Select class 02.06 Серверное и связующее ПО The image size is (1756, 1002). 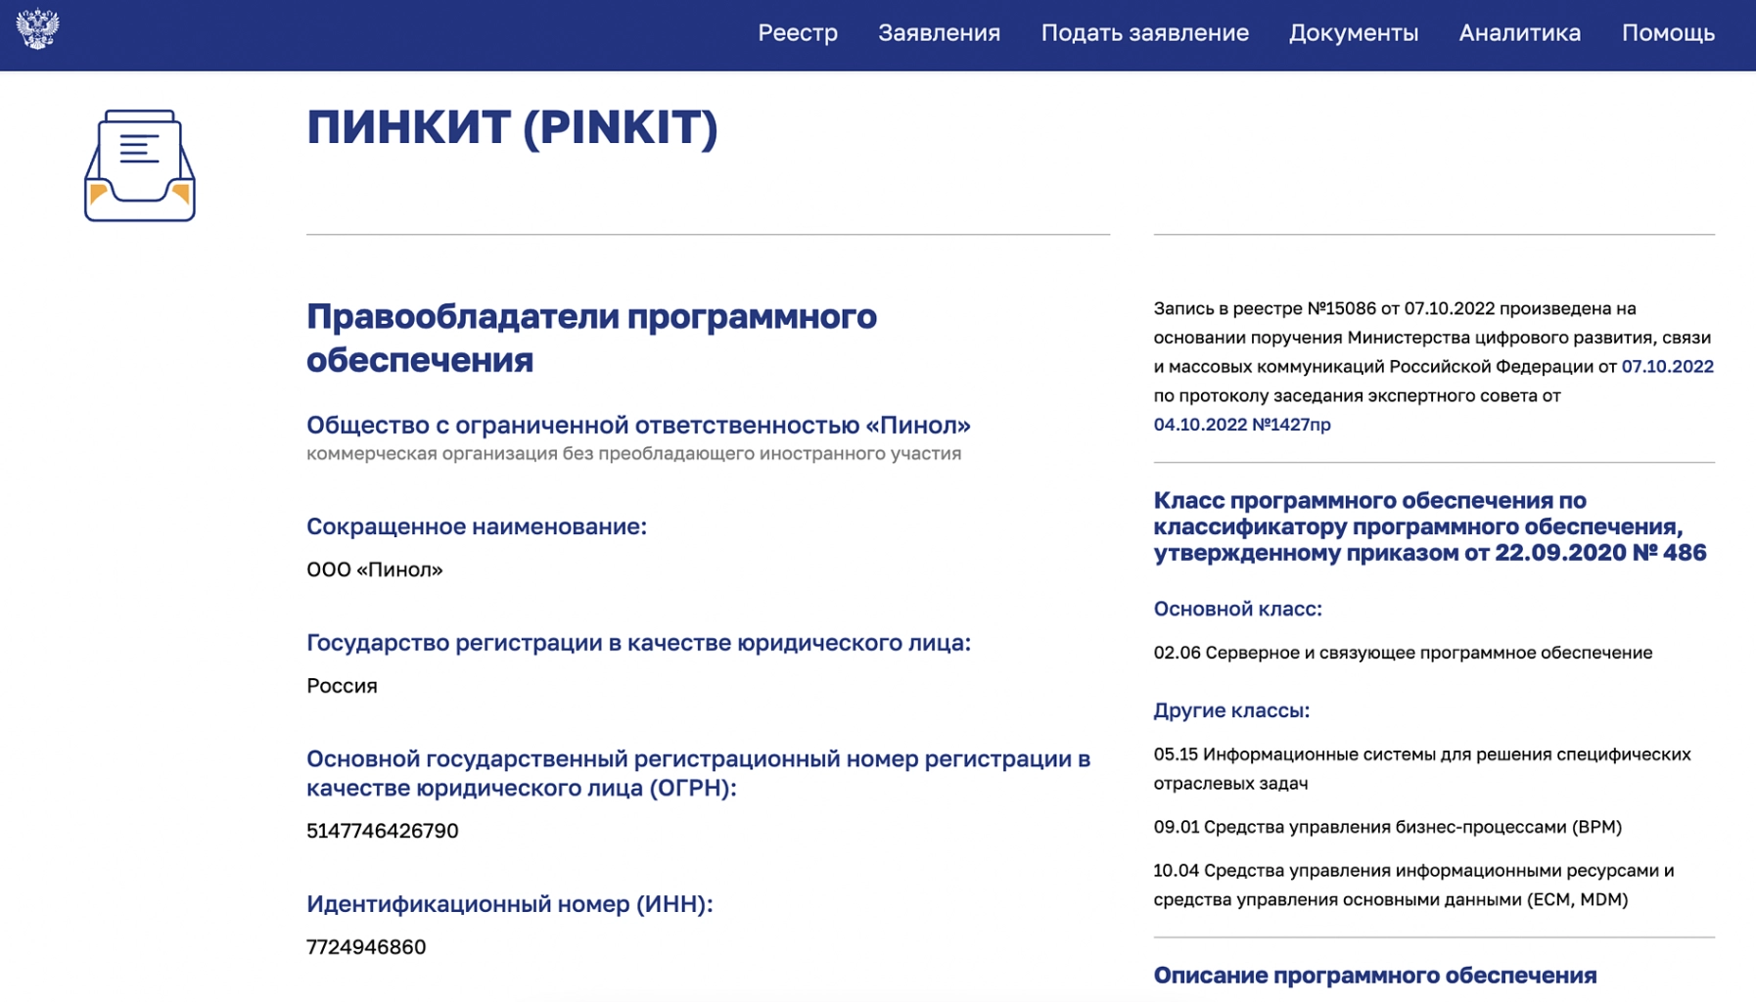click(1403, 652)
